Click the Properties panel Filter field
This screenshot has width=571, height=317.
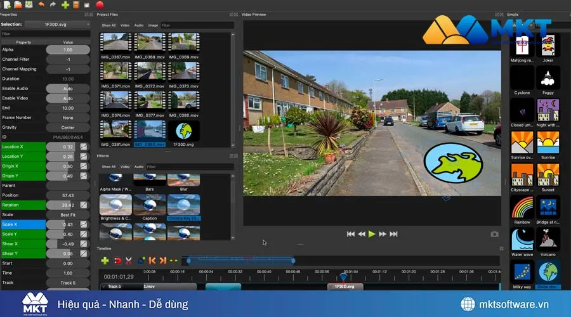45,34
